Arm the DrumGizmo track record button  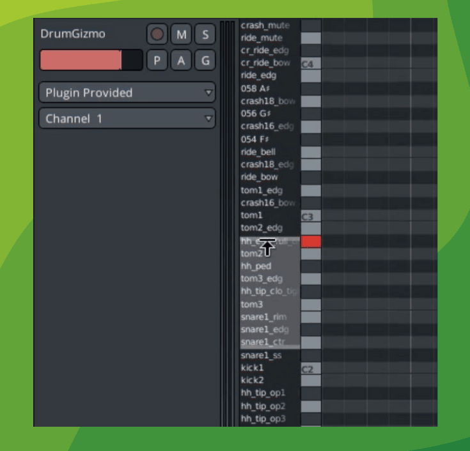[x=157, y=34]
